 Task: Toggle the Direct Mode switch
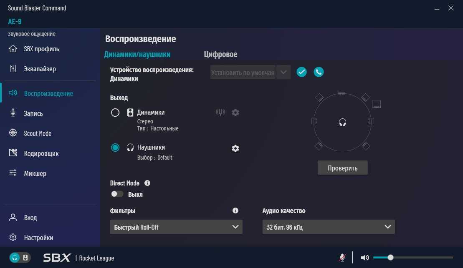[x=117, y=194]
